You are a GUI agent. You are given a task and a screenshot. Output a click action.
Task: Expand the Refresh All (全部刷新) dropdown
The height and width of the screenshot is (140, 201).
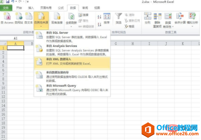(x=71, y=27)
